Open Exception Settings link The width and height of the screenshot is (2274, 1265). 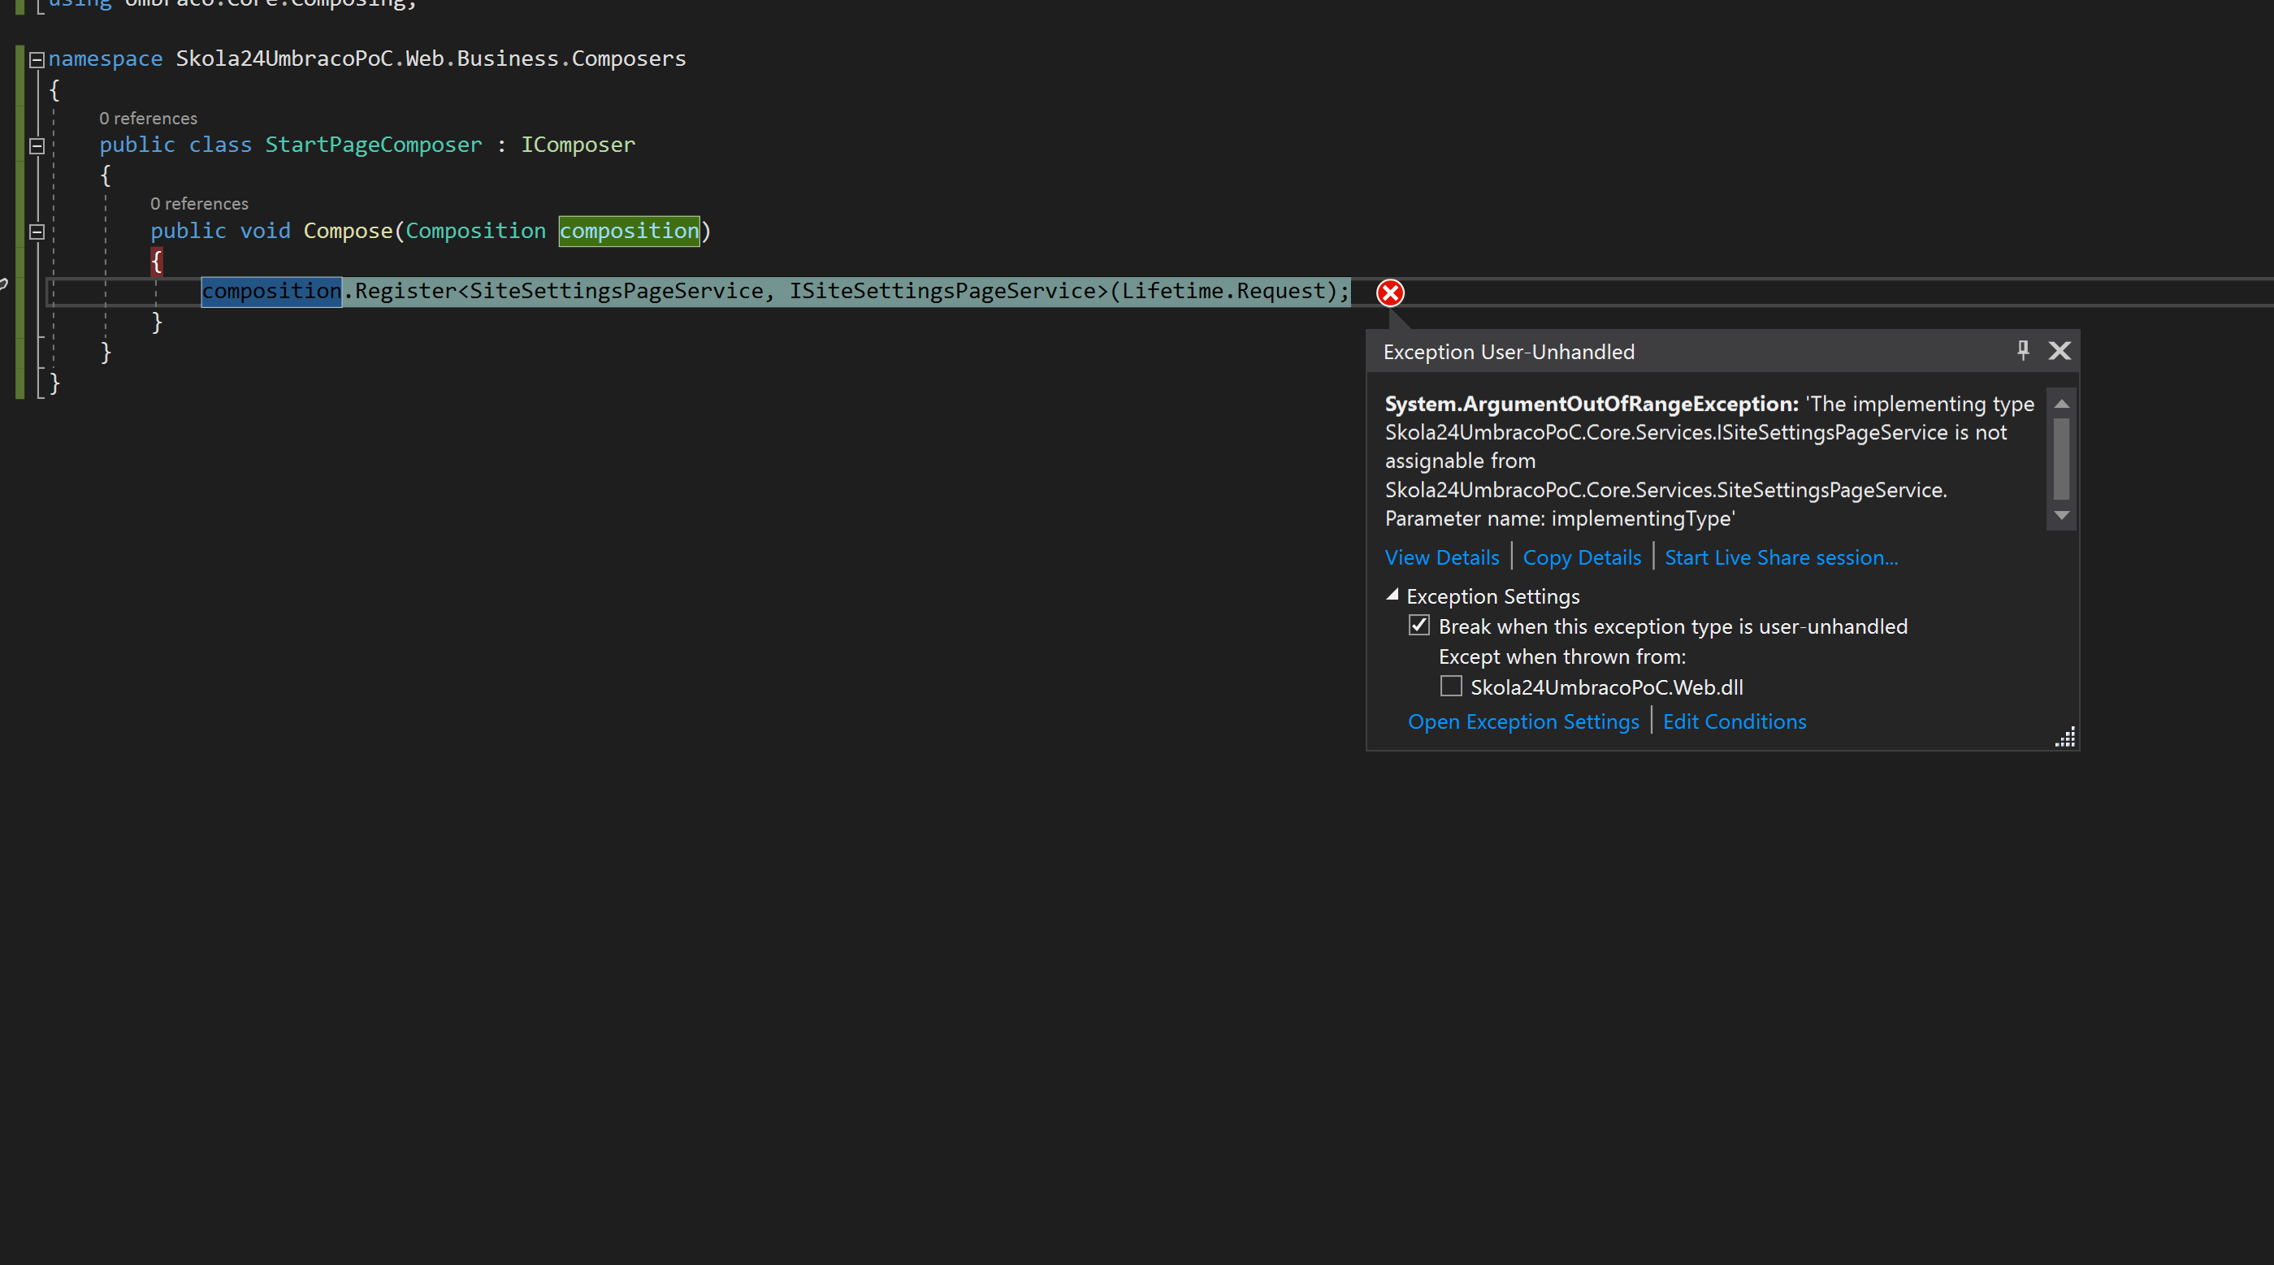coord(1522,721)
